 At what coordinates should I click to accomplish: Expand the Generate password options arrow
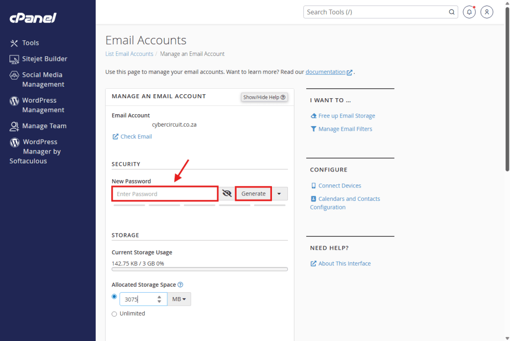click(279, 193)
